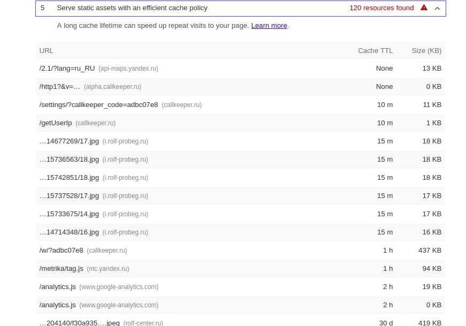Click the 15 m TTL for …14714348/16.jpg

tap(385, 232)
